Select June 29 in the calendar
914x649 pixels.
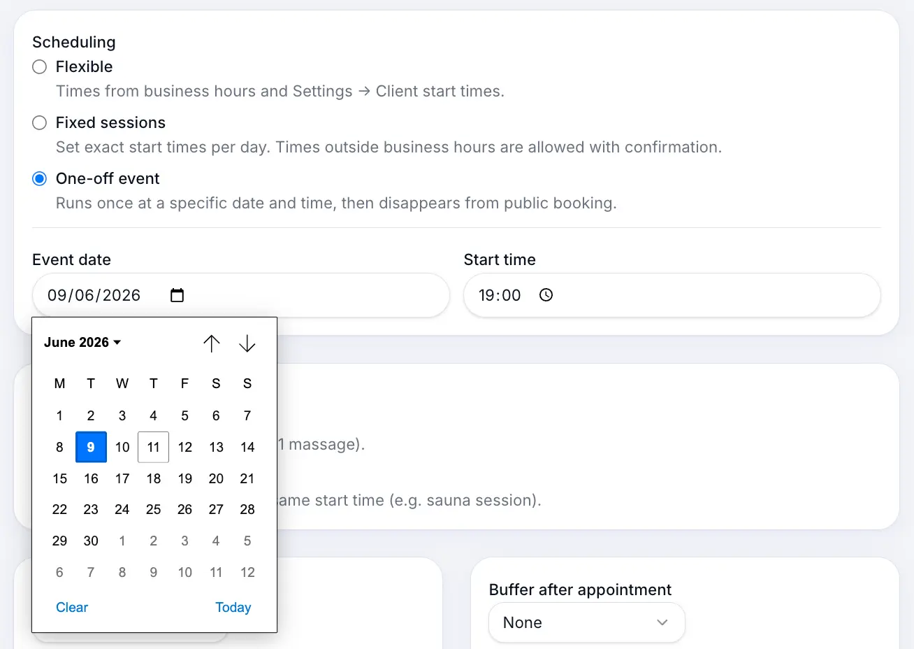(59, 541)
